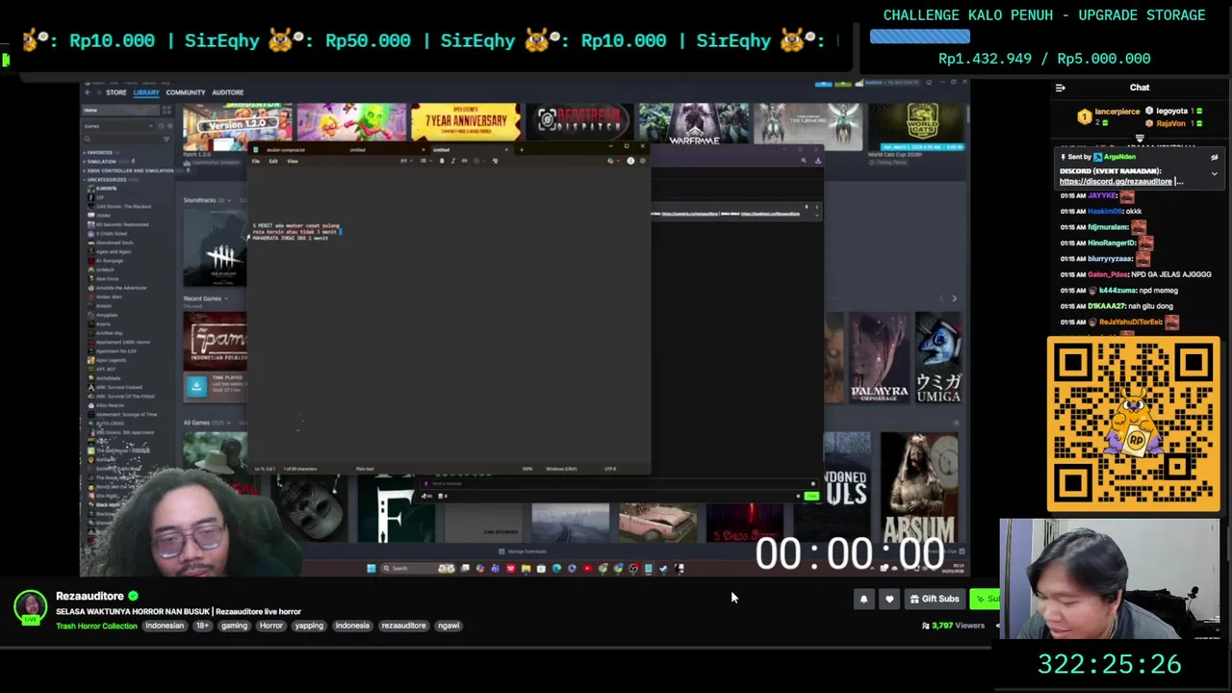
Task: Open Notepad heading style dropdown
Action: [405, 161]
